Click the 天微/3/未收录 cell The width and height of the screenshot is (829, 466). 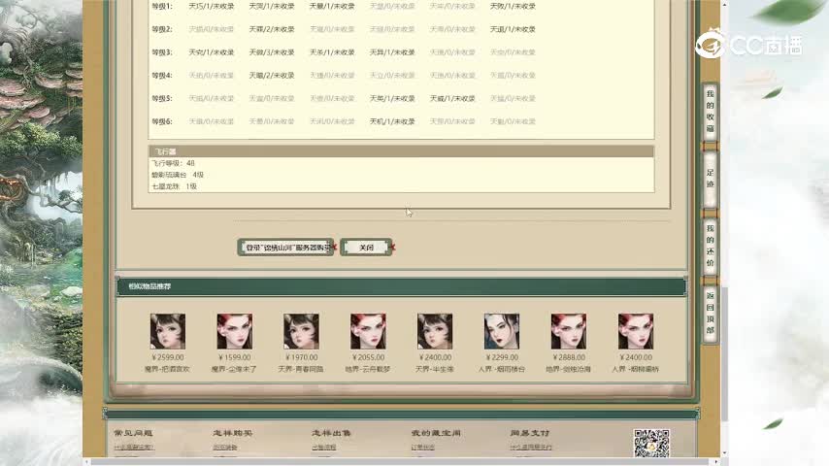(272, 52)
